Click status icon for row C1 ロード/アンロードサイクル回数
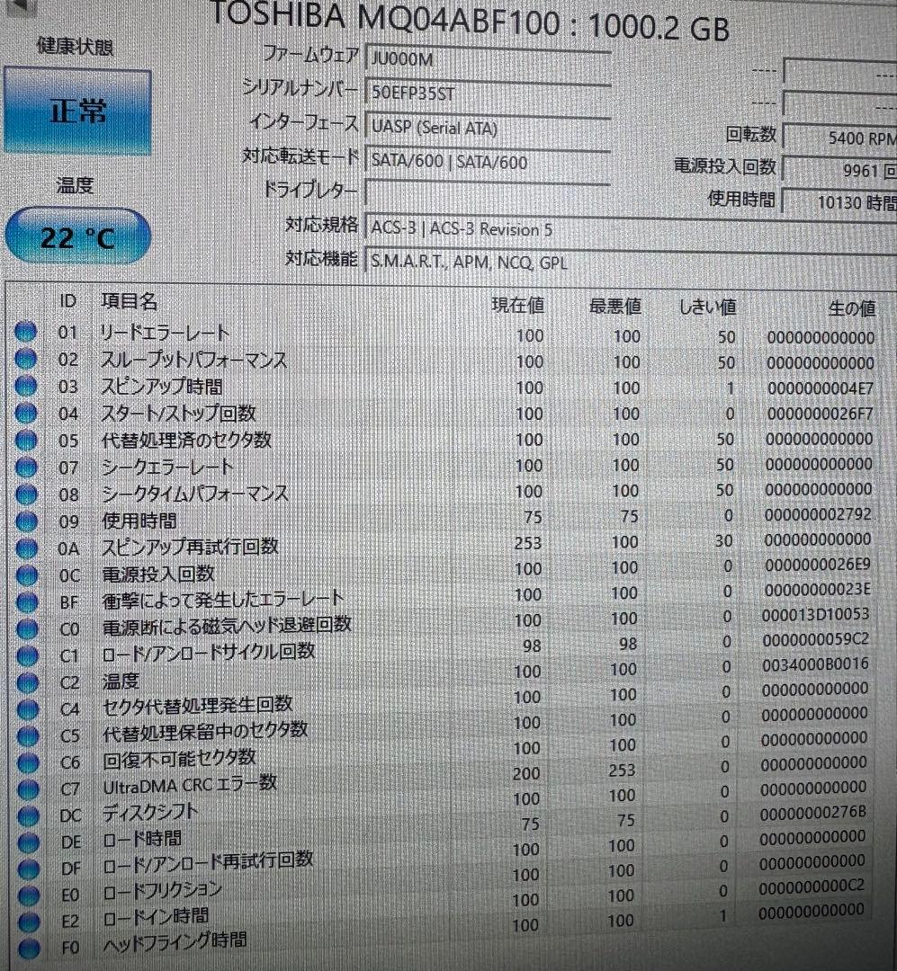This screenshot has width=897, height=971. tap(27, 655)
